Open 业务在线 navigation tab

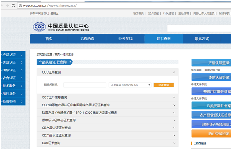(x=125, y=39)
